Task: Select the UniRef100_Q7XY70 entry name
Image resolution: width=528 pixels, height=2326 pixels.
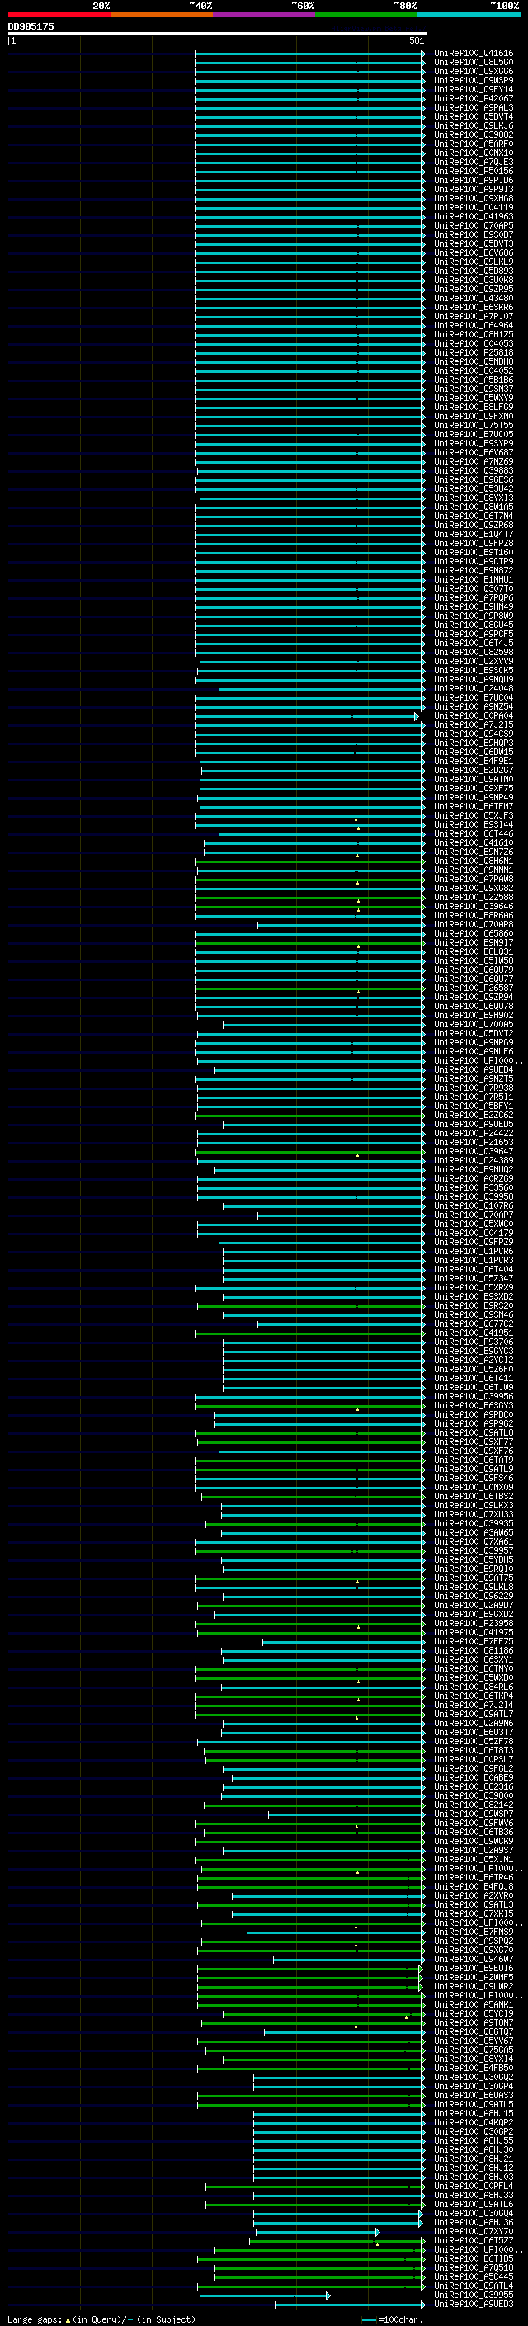Action: pos(474,2231)
